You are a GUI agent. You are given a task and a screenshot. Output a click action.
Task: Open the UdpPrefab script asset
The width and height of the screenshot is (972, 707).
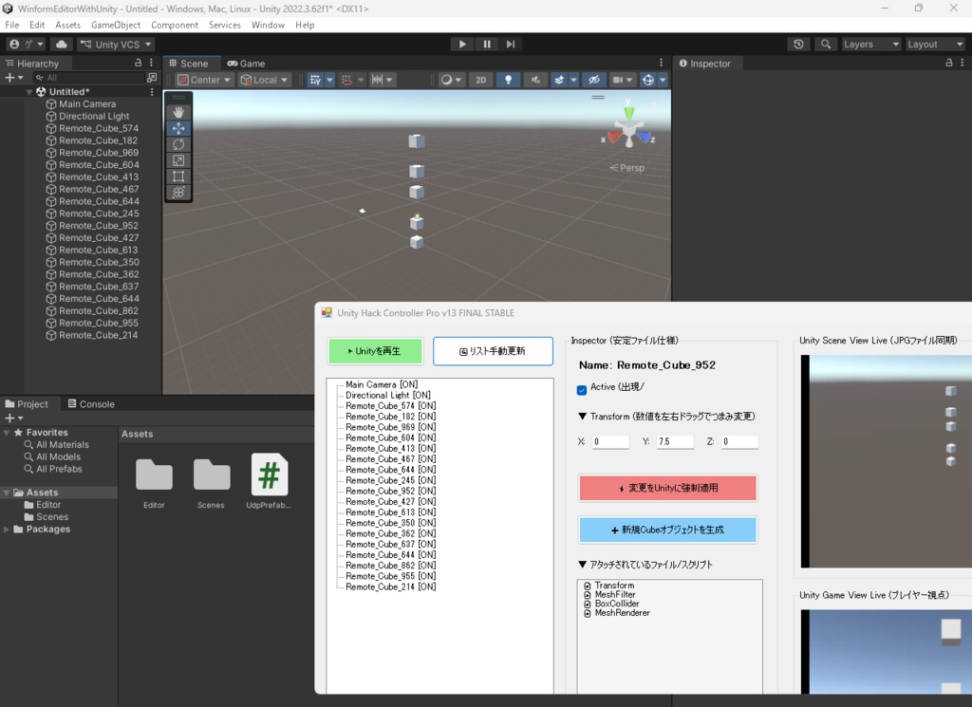point(269,481)
